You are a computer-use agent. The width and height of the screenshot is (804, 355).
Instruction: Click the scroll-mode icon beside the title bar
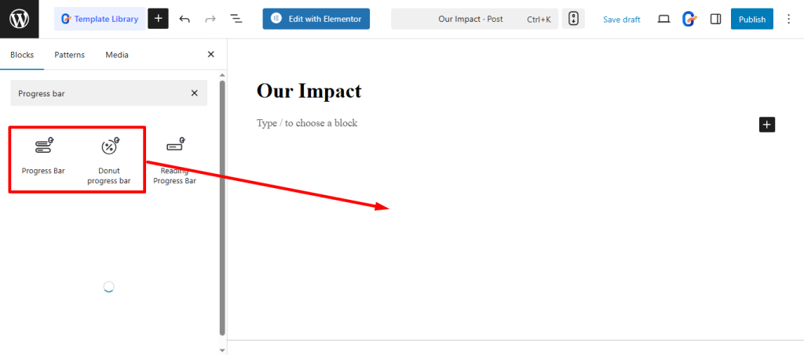(x=573, y=19)
